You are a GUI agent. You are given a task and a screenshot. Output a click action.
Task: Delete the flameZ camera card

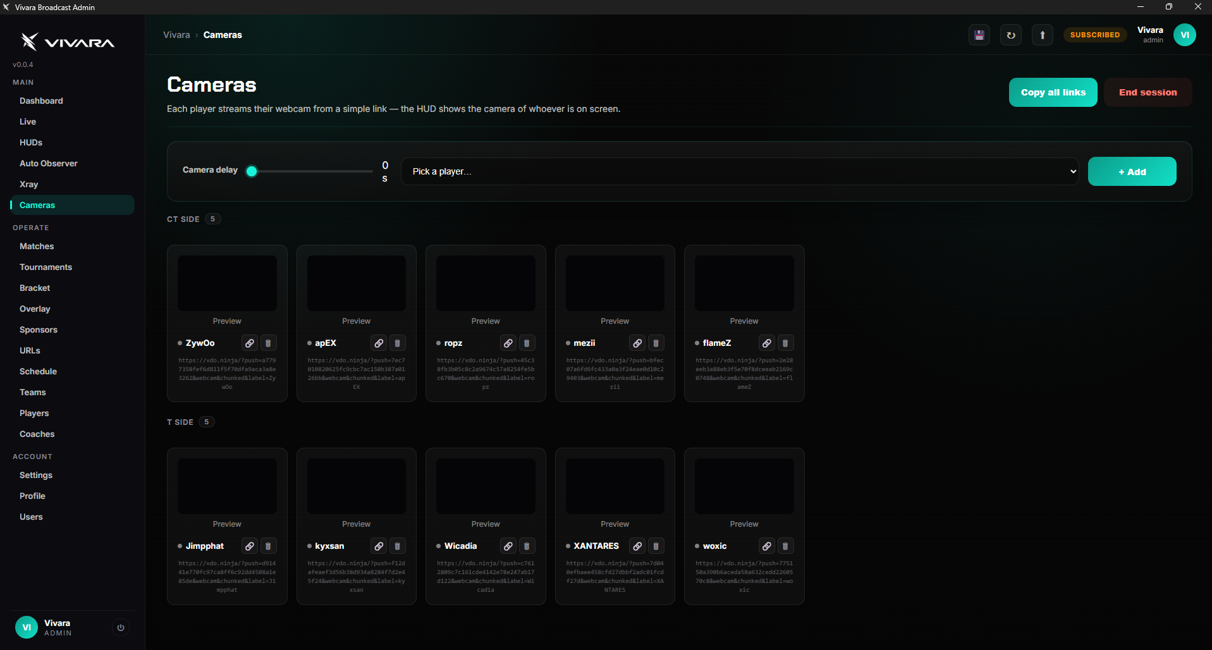pos(785,343)
